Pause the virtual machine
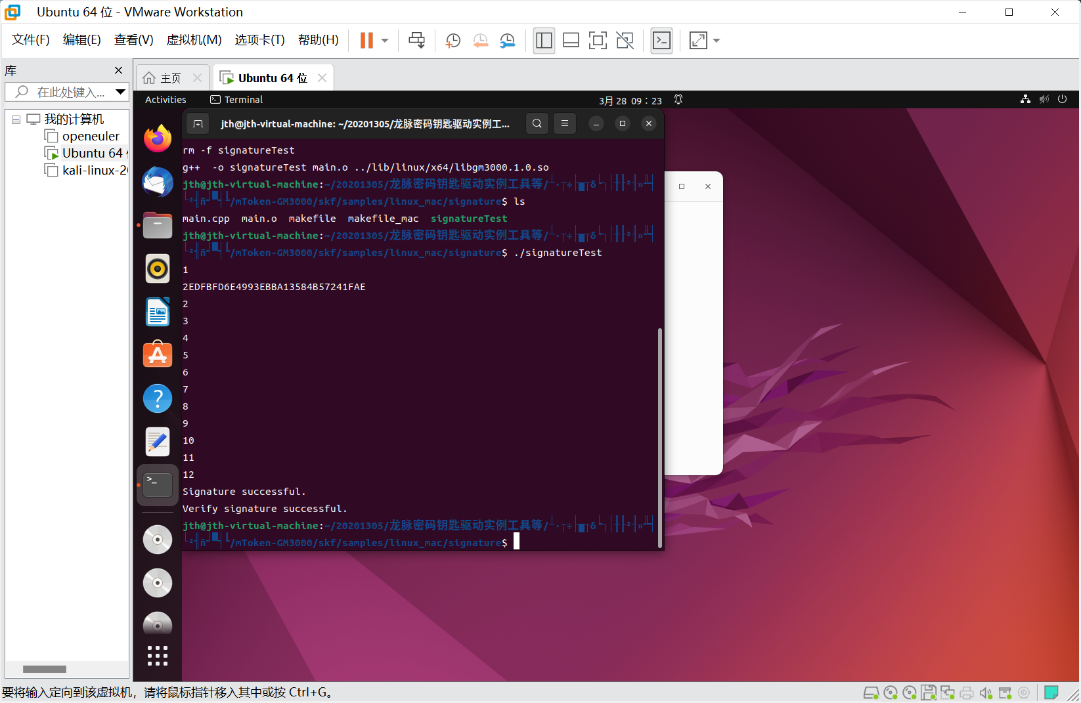 tap(366, 41)
